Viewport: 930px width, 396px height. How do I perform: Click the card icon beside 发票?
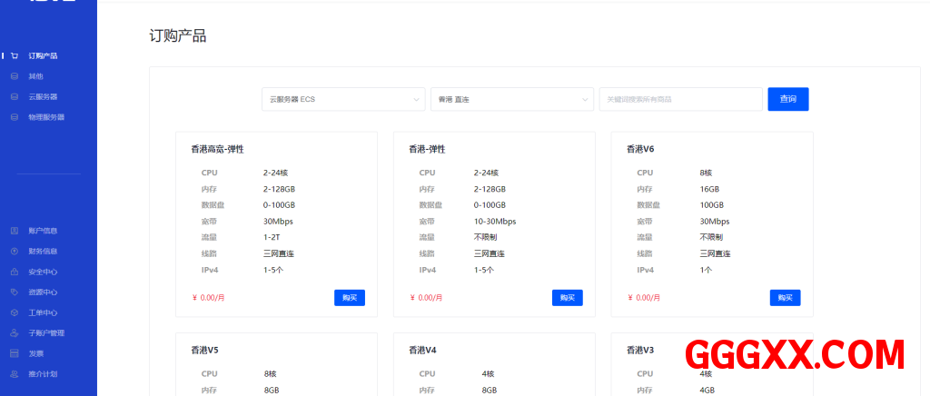coord(15,353)
